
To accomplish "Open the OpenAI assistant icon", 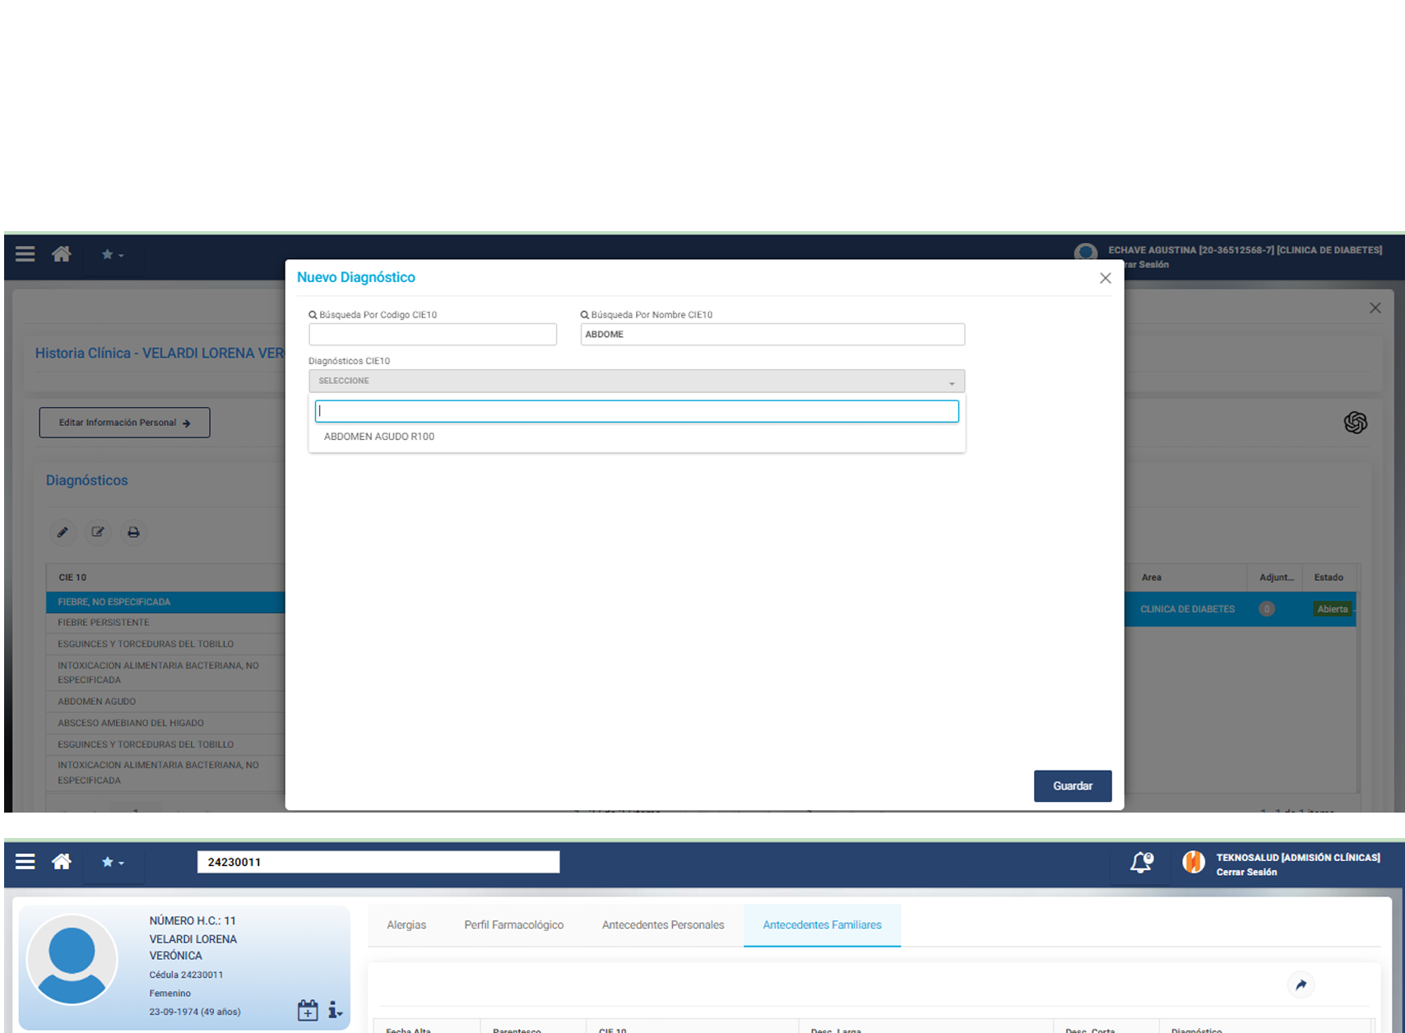I will (1355, 423).
